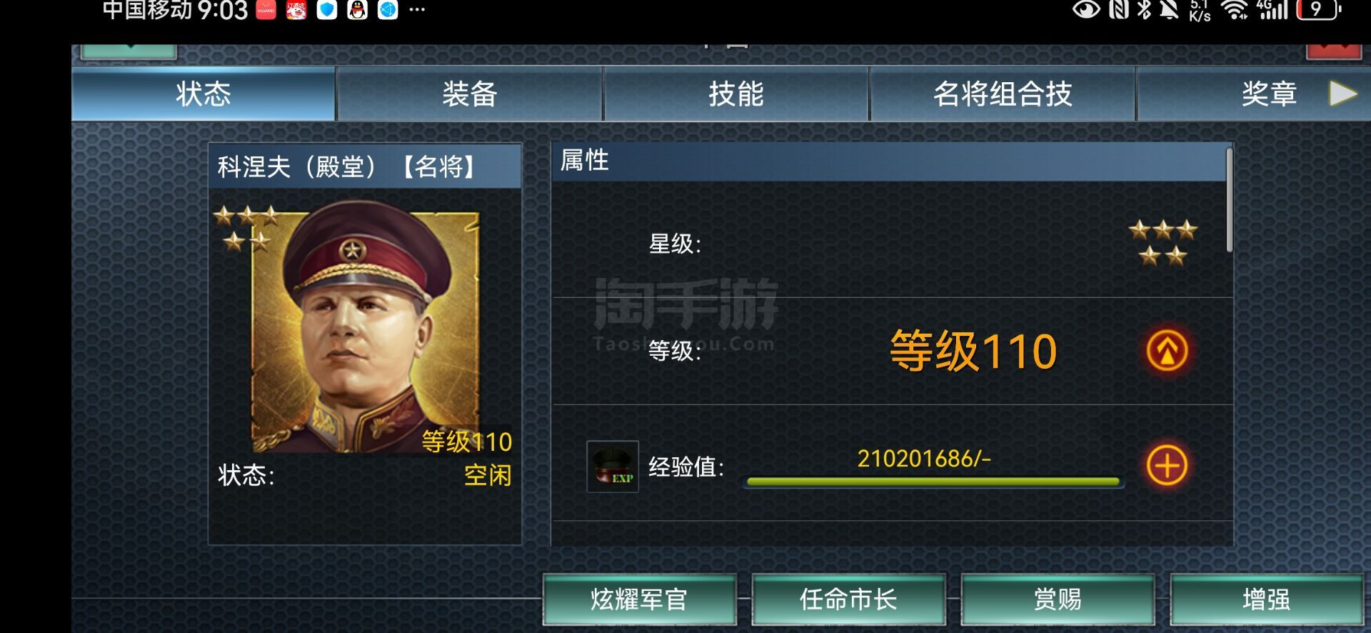Tap the 增强 button

(x=1267, y=599)
